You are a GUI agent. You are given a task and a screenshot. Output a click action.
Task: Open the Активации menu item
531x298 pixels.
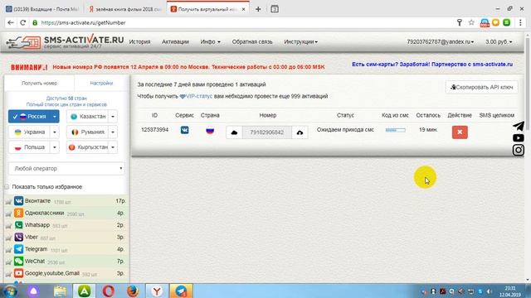[175, 41]
